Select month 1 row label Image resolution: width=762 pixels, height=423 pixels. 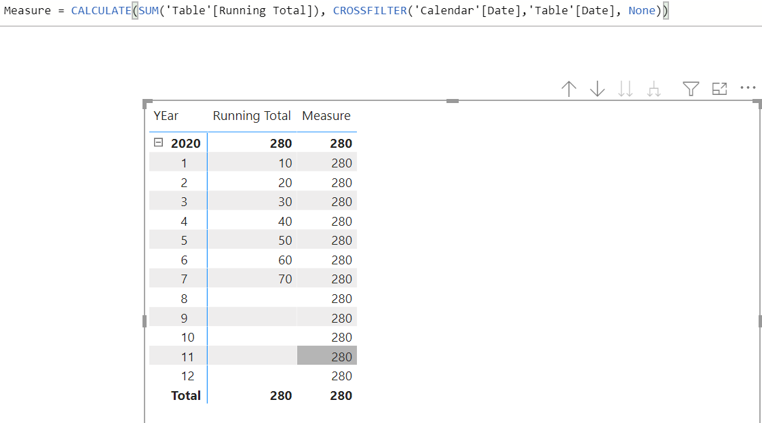click(x=184, y=163)
